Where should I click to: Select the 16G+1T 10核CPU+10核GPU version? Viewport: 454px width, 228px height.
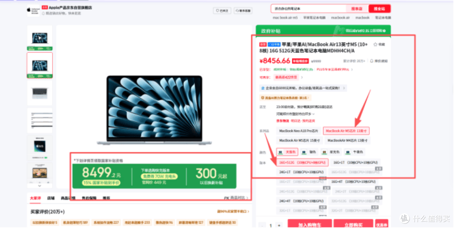(x=356, y=162)
